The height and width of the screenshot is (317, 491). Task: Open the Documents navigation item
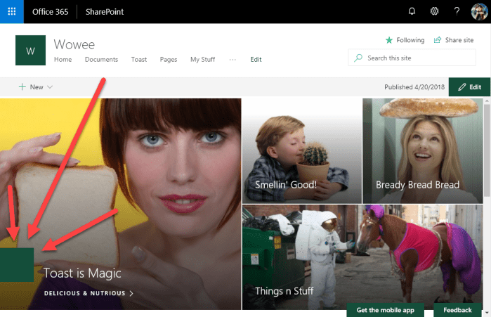(x=101, y=60)
